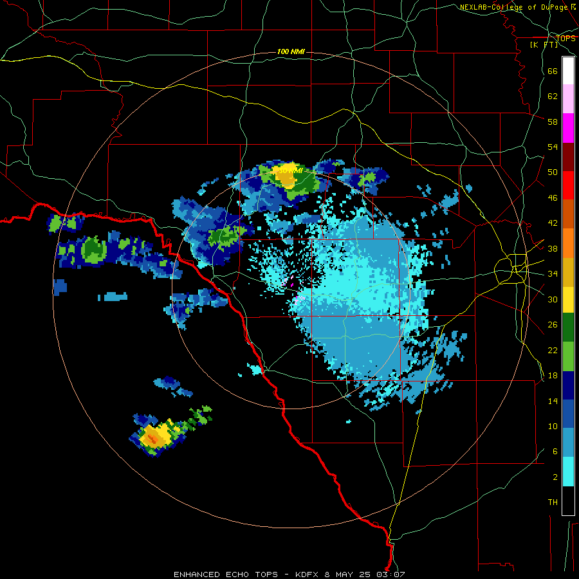The image size is (579, 579).
Task: Click the light blue 6 kft legend swatch
Action: 568,443
